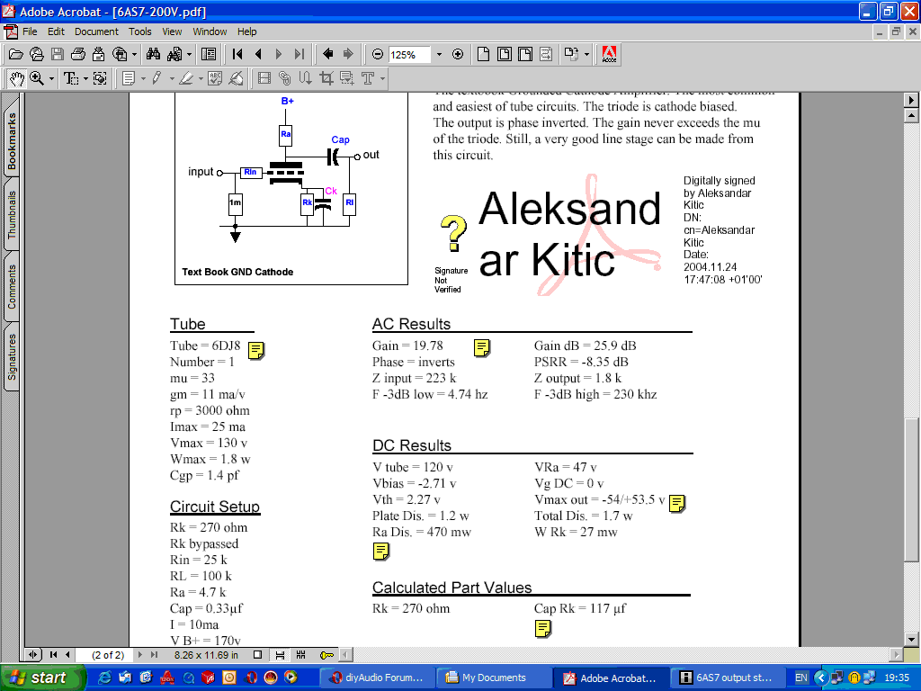Open the note next to Gain = 19.78
The image size is (921, 691).
tap(482, 348)
